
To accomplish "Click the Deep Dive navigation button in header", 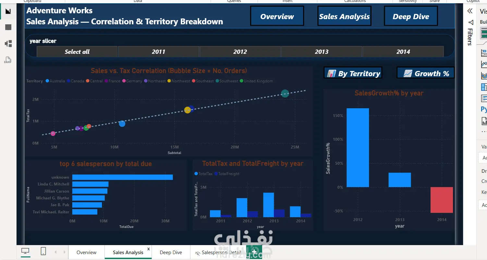I will pos(411,16).
